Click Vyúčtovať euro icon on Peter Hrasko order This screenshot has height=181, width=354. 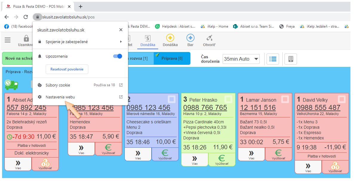click(221, 159)
